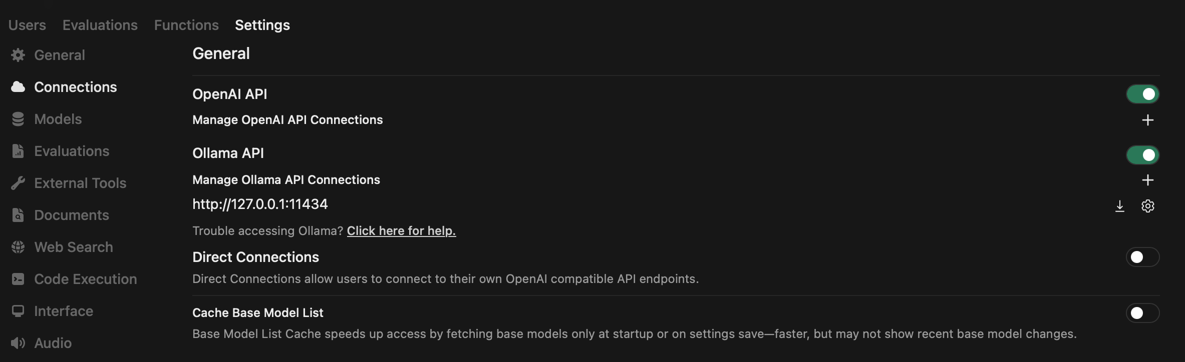Open the Ollama connection configure gear
The height and width of the screenshot is (362, 1185).
(1148, 205)
